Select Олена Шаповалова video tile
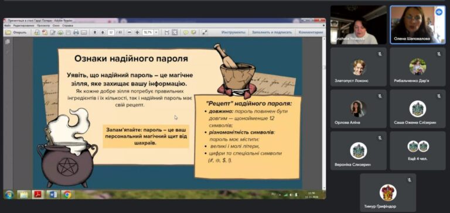This screenshot has width=450, height=213. (x=418, y=25)
